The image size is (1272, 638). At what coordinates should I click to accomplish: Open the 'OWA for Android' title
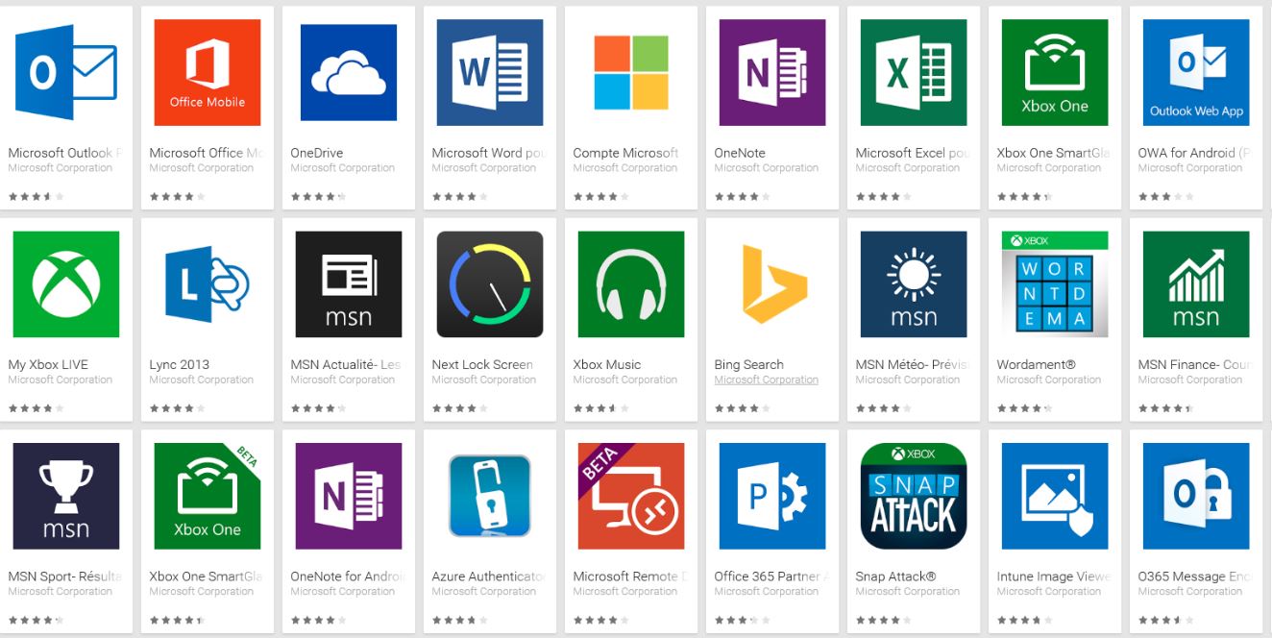1195,153
